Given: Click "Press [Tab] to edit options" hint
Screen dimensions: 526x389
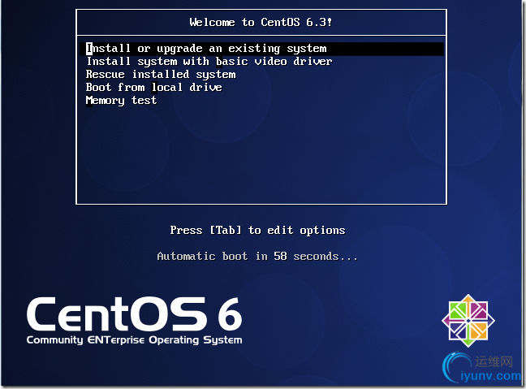Looking at the screenshot, I should click(257, 231).
